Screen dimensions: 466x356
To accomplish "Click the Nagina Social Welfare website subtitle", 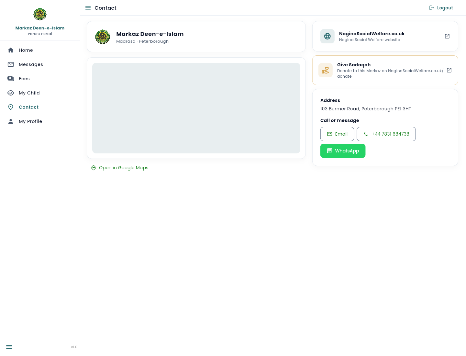I will 370,40.
